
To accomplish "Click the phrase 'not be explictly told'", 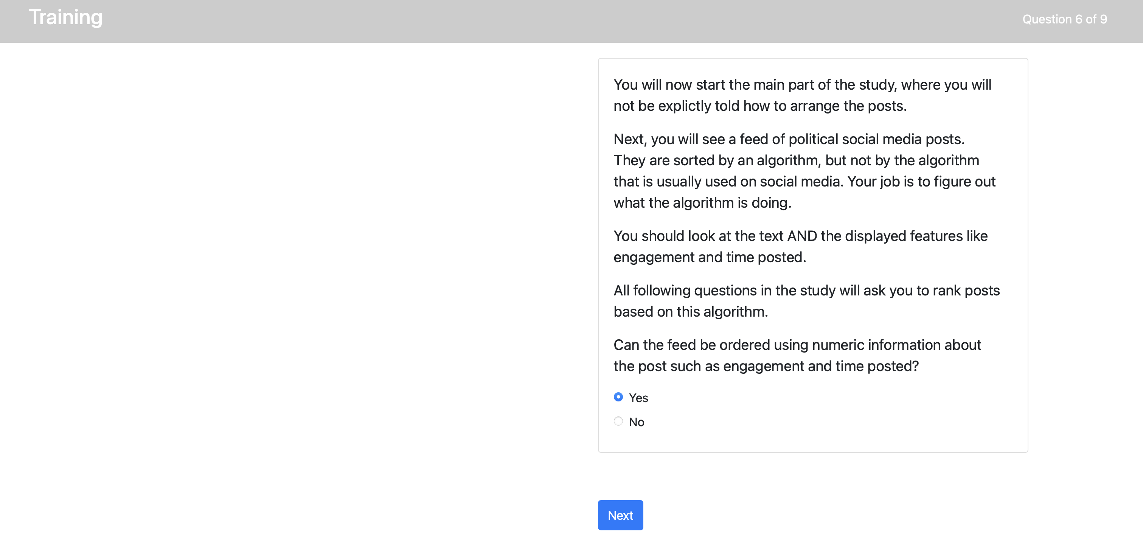I will [676, 106].
